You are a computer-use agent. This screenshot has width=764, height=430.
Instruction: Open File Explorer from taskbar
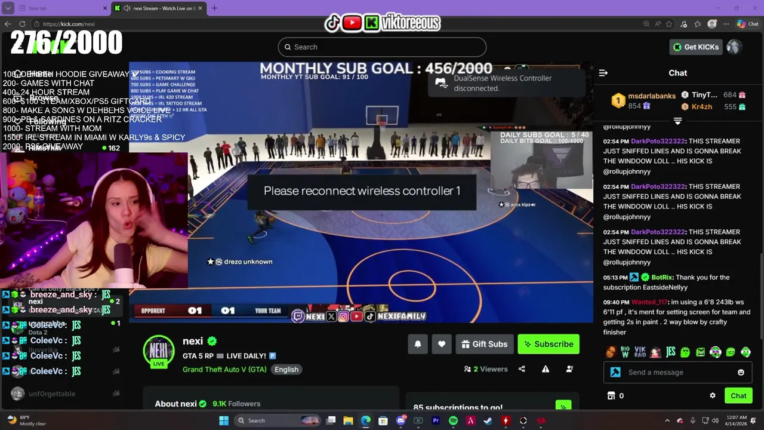click(x=348, y=420)
